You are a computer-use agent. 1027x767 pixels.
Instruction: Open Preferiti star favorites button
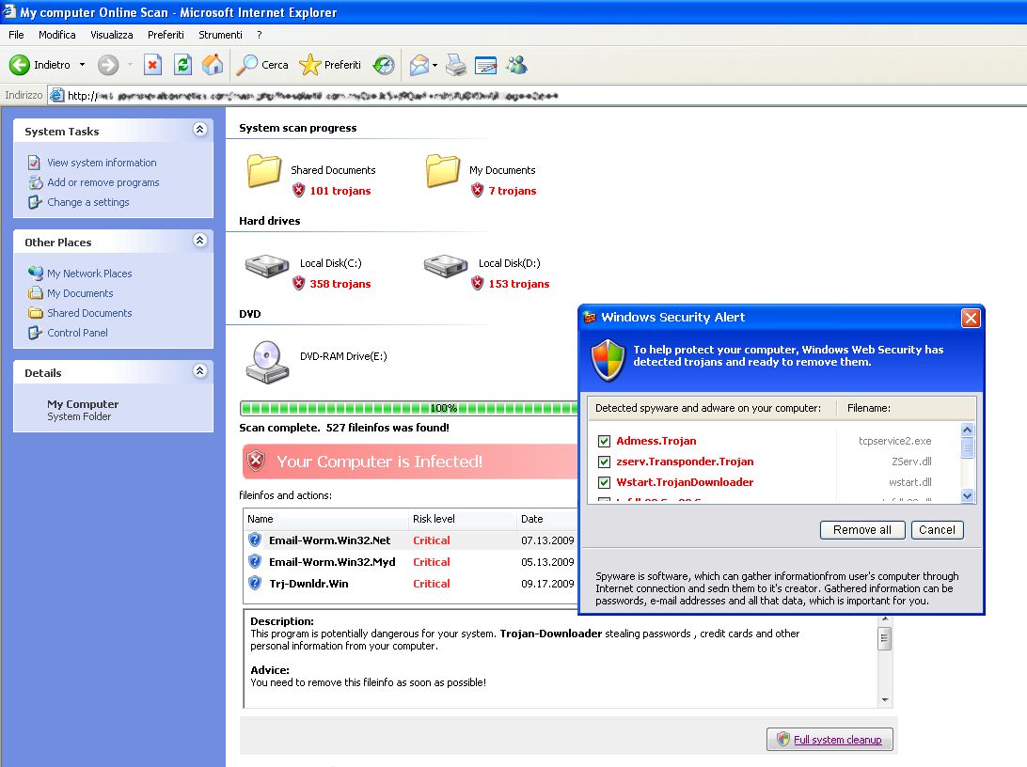click(x=330, y=65)
